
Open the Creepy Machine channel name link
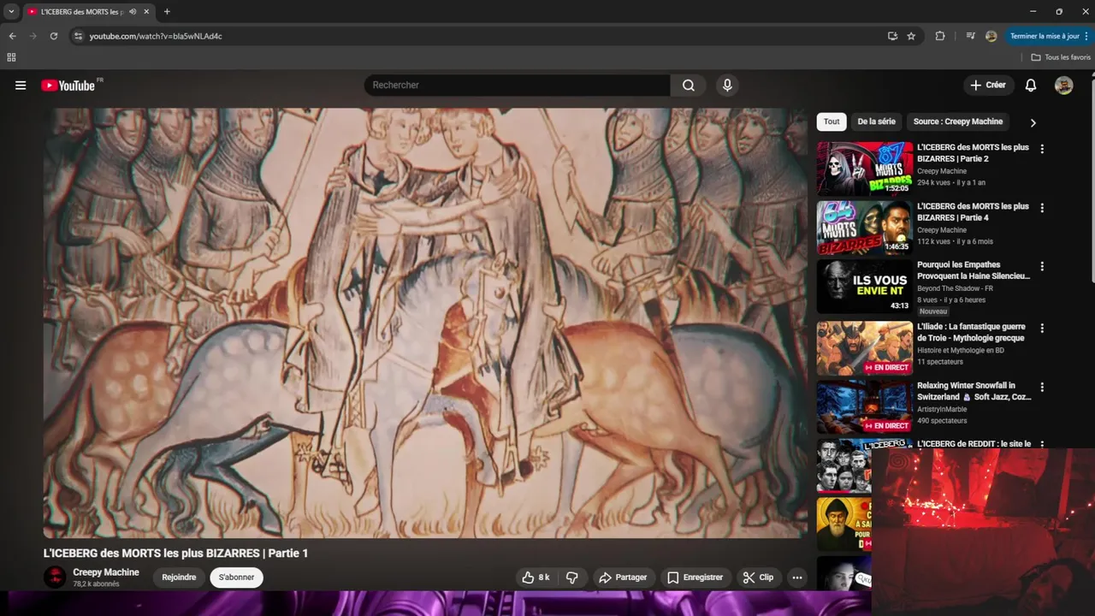106,572
